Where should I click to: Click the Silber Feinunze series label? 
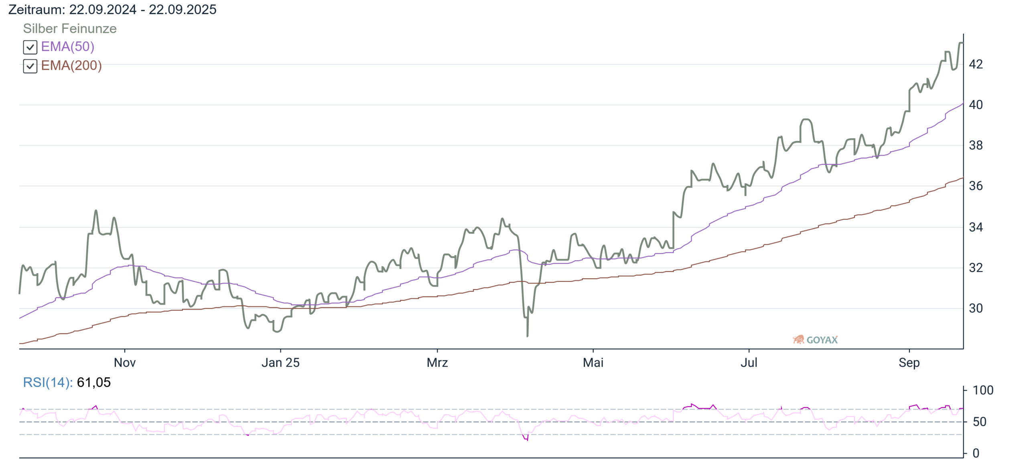point(70,29)
